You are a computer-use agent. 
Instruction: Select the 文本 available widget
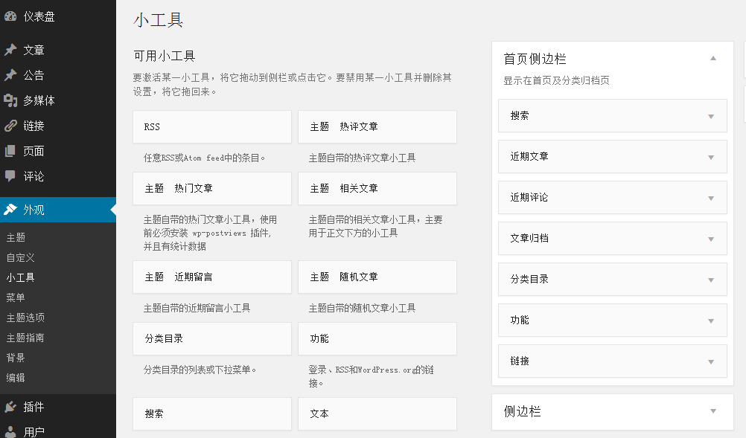(x=377, y=413)
